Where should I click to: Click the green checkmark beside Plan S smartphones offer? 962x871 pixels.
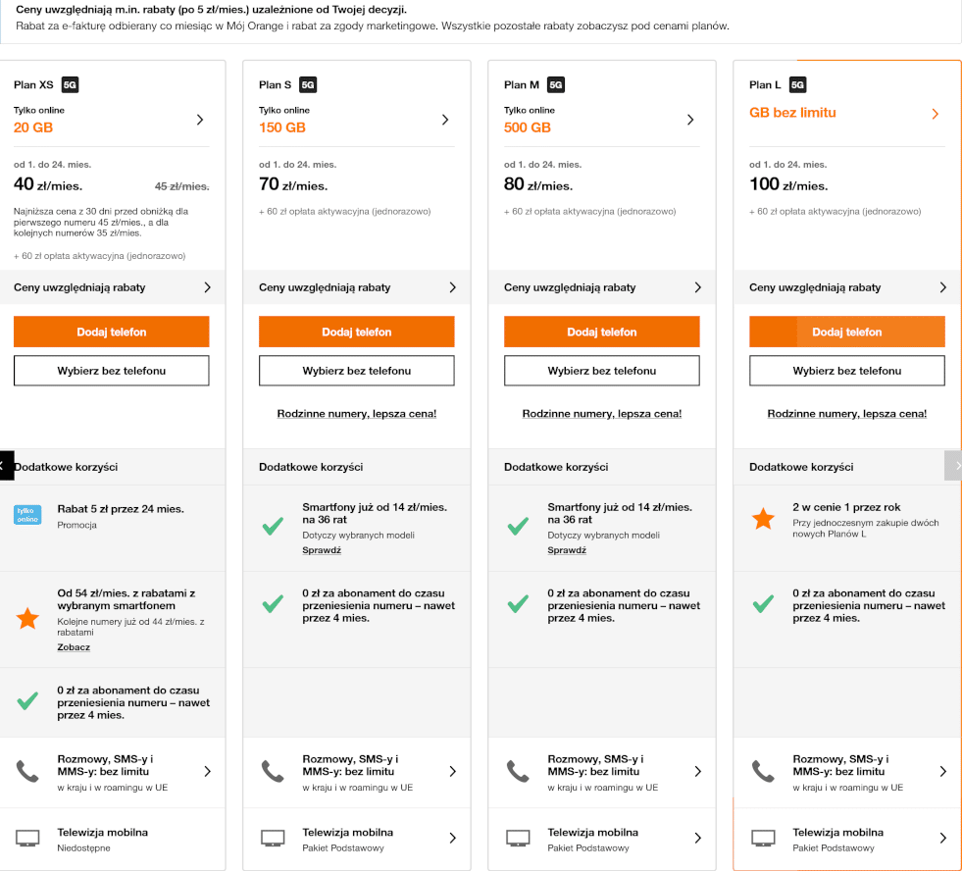(273, 527)
